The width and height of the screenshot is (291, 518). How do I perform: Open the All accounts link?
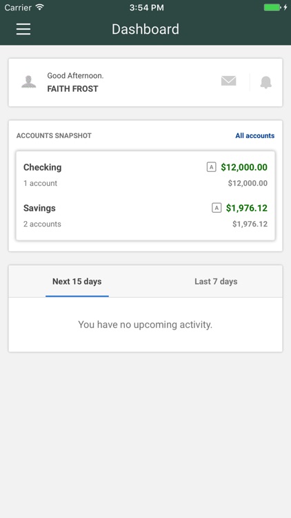point(254,136)
